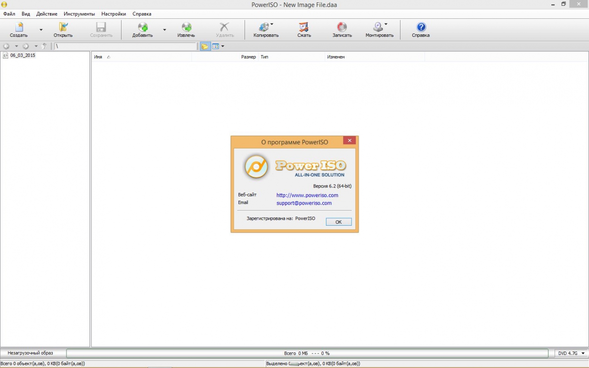Select the 06_03_2015 tree item
The height and width of the screenshot is (368, 589).
(x=23, y=55)
